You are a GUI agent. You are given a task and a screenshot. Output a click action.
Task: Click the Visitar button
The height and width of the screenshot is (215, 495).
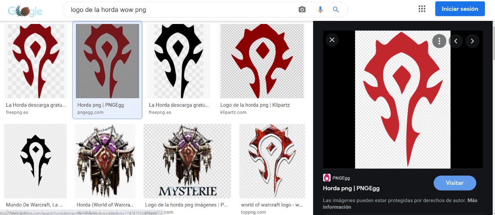click(x=455, y=183)
